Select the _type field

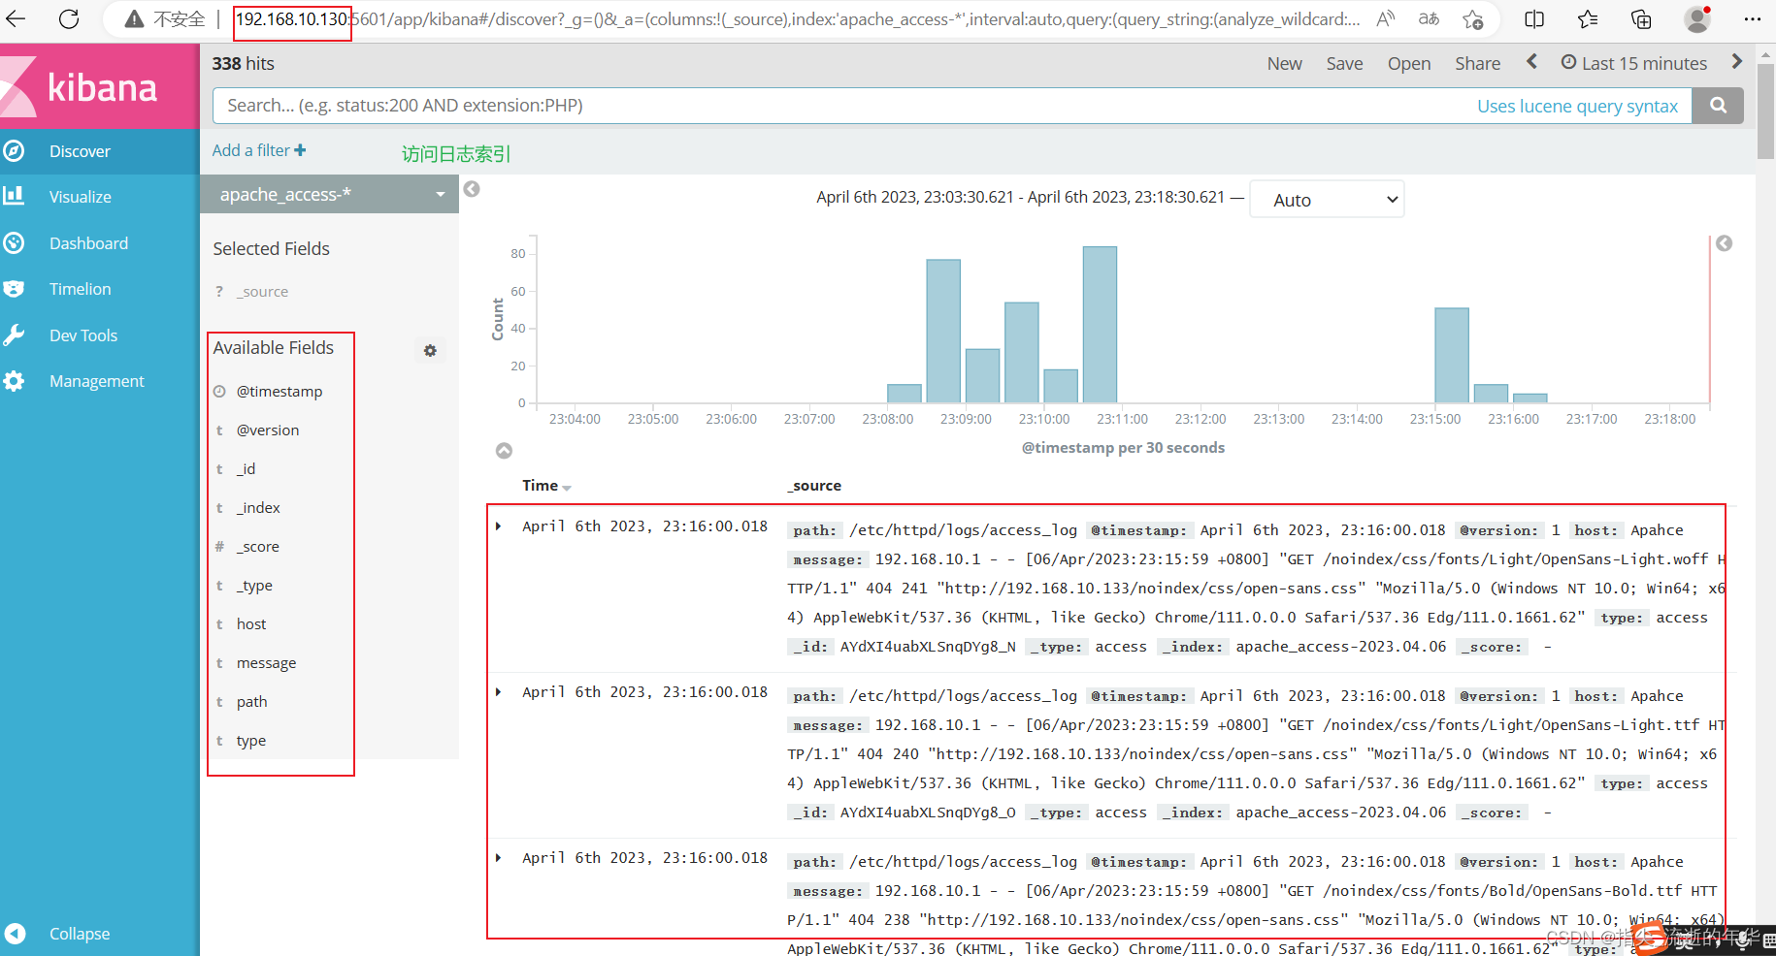pos(255,586)
